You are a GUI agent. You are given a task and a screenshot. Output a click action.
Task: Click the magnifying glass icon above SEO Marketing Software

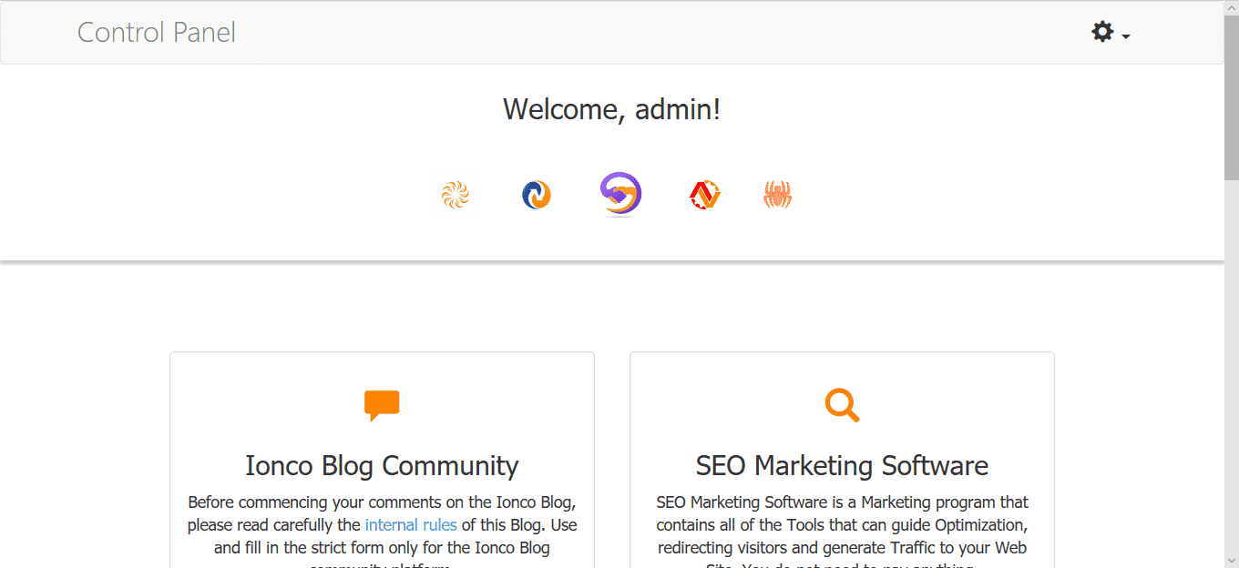click(842, 405)
